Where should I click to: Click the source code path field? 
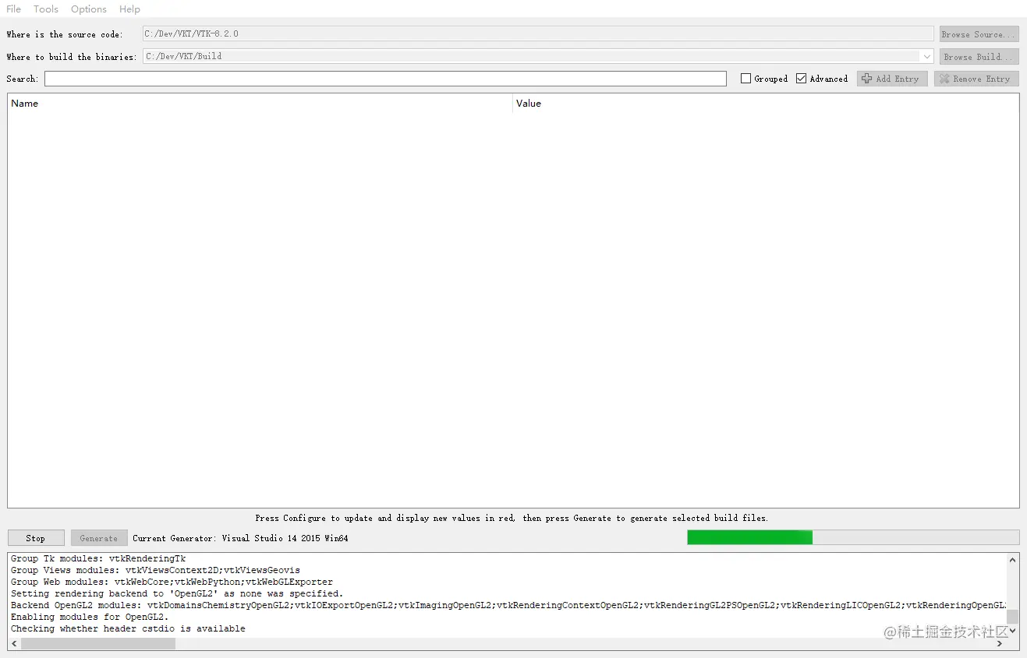click(x=538, y=34)
